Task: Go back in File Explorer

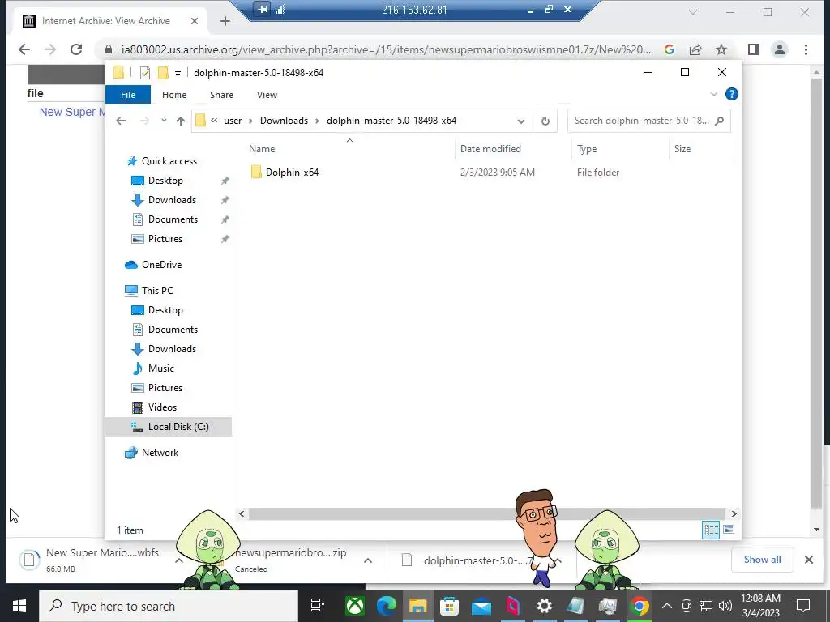Action: [x=121, y=121]
